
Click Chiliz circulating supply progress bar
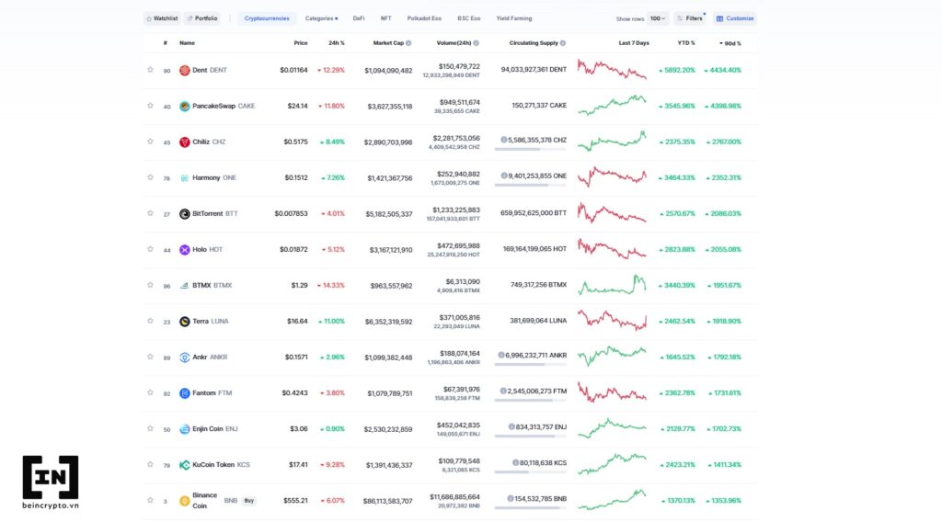point(531,149)
